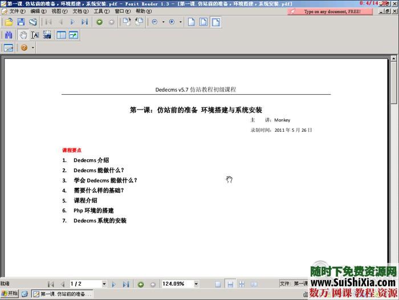Select the Hand tool
Viewport: 399px width, 300px height.
[x=23, y=35]
